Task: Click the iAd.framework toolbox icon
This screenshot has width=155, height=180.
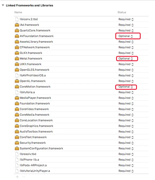Action: click(x=17, y=25)
